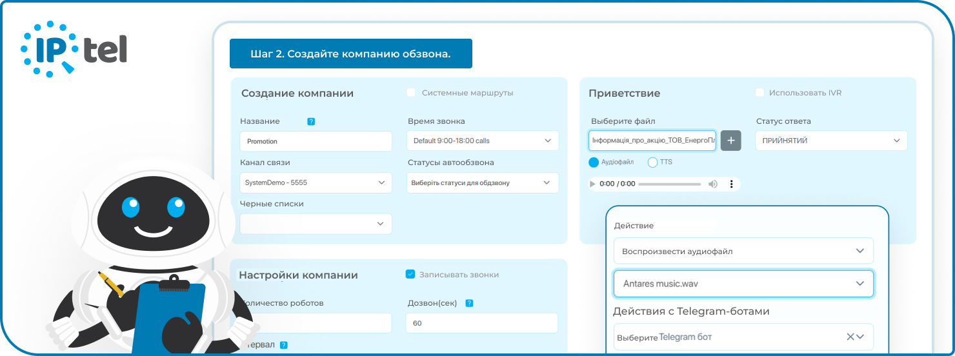Open the audio player three-dot menu
Viewport: 955px width, 356px height.
click(x=731, y=184)
